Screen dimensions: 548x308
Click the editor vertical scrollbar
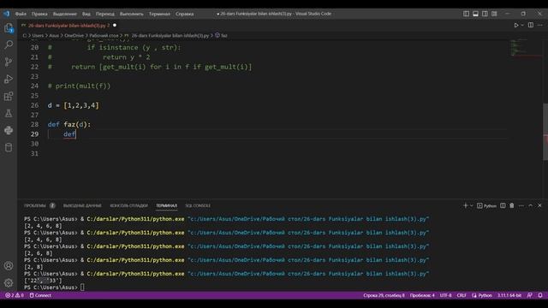click(545, 132)
